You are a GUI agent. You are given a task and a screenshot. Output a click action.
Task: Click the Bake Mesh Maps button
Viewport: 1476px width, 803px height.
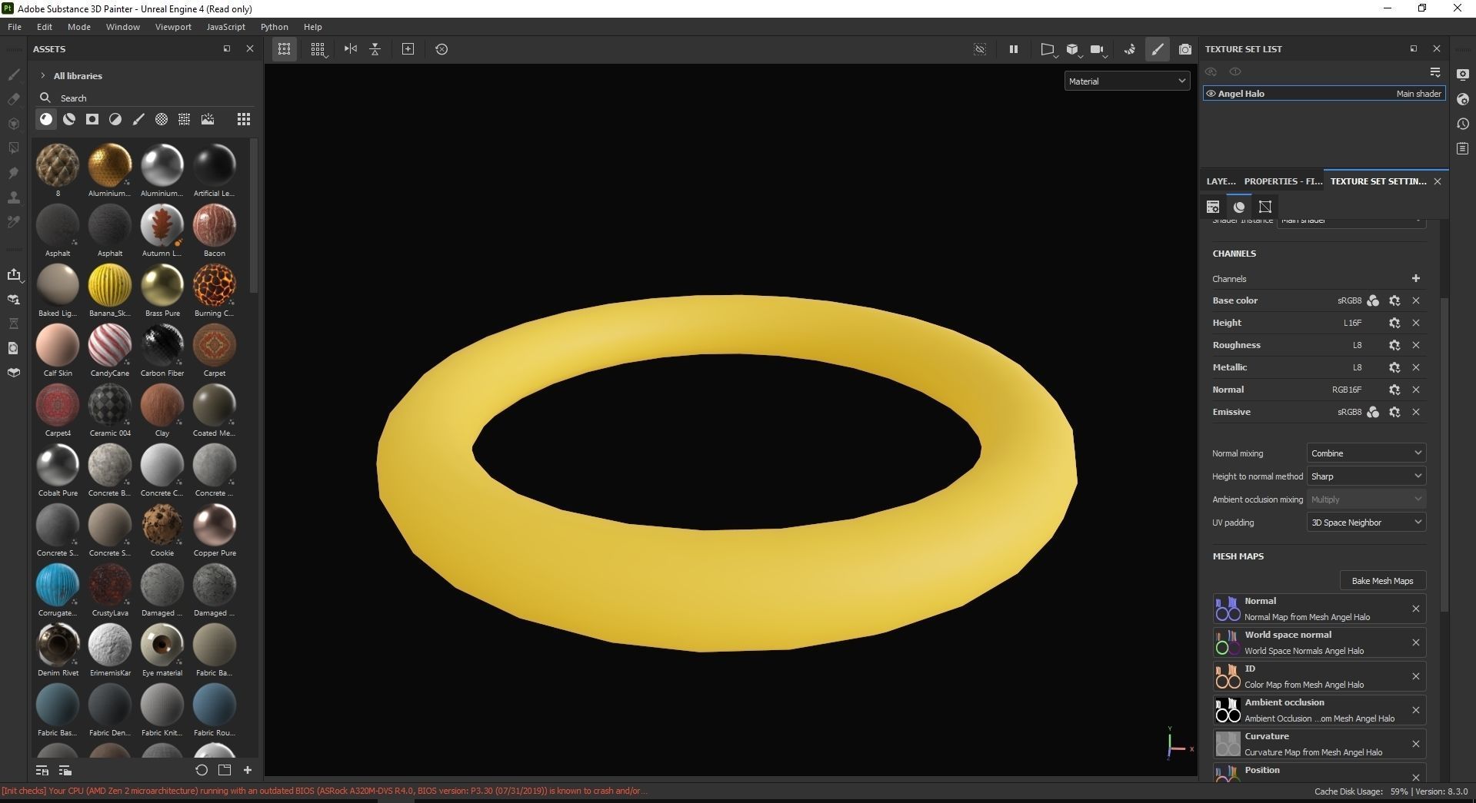(x=1383, y=581)
